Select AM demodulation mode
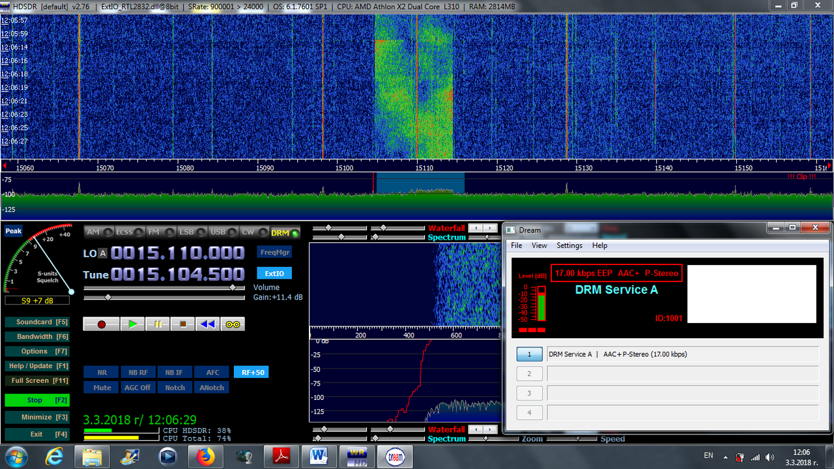 98,232
